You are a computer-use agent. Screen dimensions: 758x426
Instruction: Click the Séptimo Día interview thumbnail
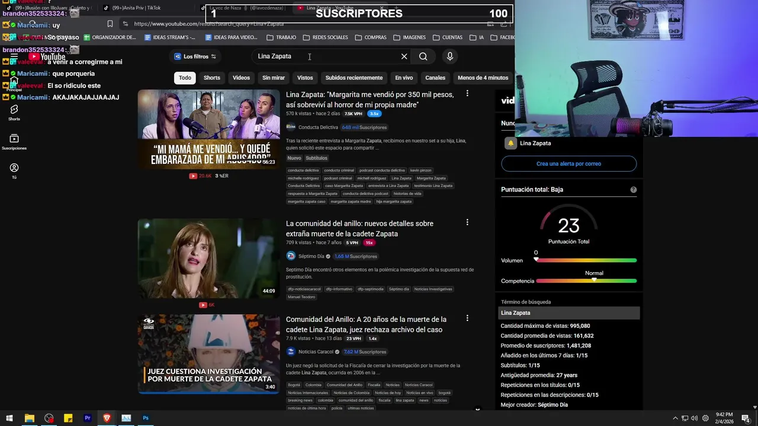208,259
